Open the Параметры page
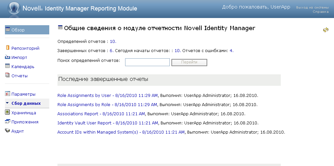The image size is (334, 166). click(x=23, y=94)
